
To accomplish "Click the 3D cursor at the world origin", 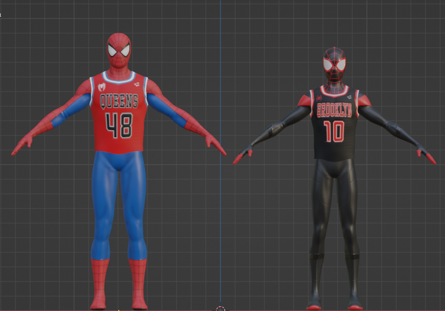I will pyautogui.click(x=221, y=308).
